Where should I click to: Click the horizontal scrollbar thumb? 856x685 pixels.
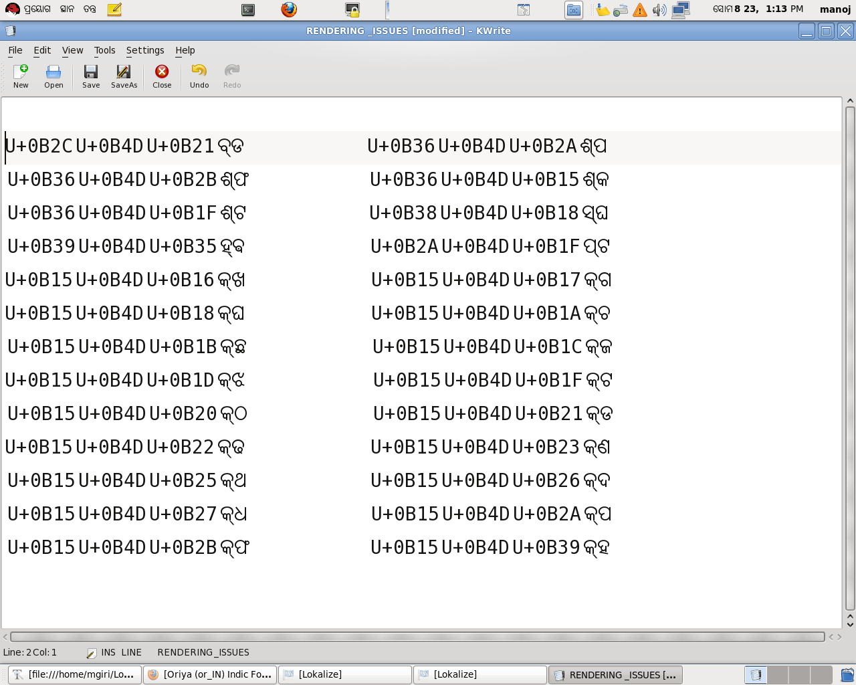(x=417, y=637)
